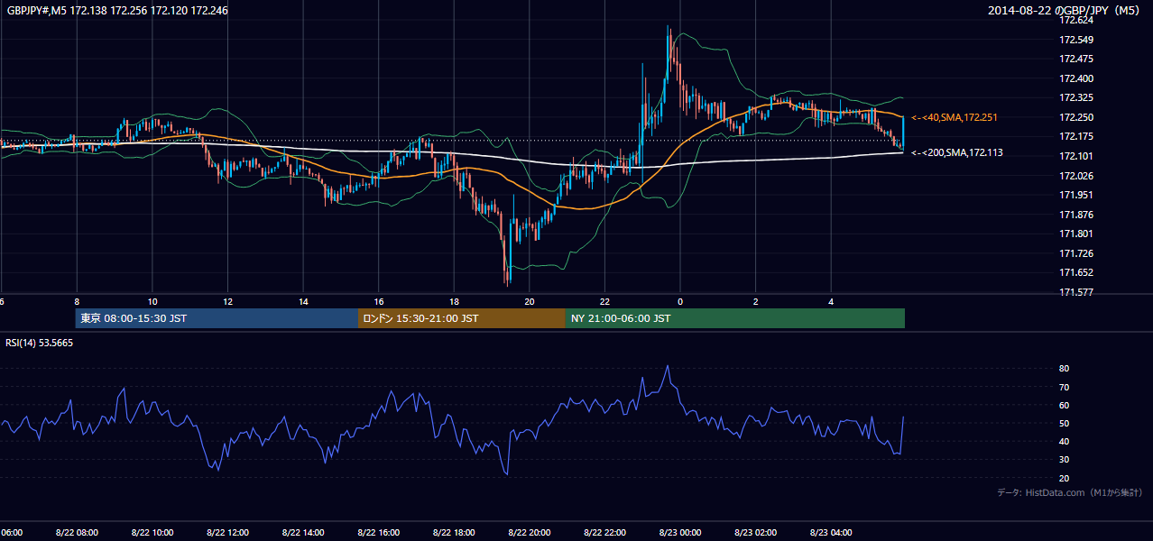Click the '2014-08-22 のGBP/JPY (M5)' heading
Screen dimensions: 1153x541
(1065, 11)
